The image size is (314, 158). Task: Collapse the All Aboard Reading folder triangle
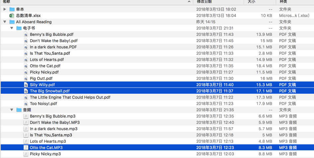5,22
